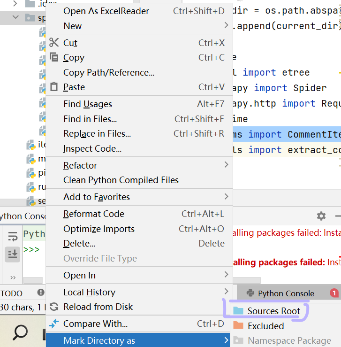
Task: Click the Paste clipboard icon
Action: pos(54,87)
